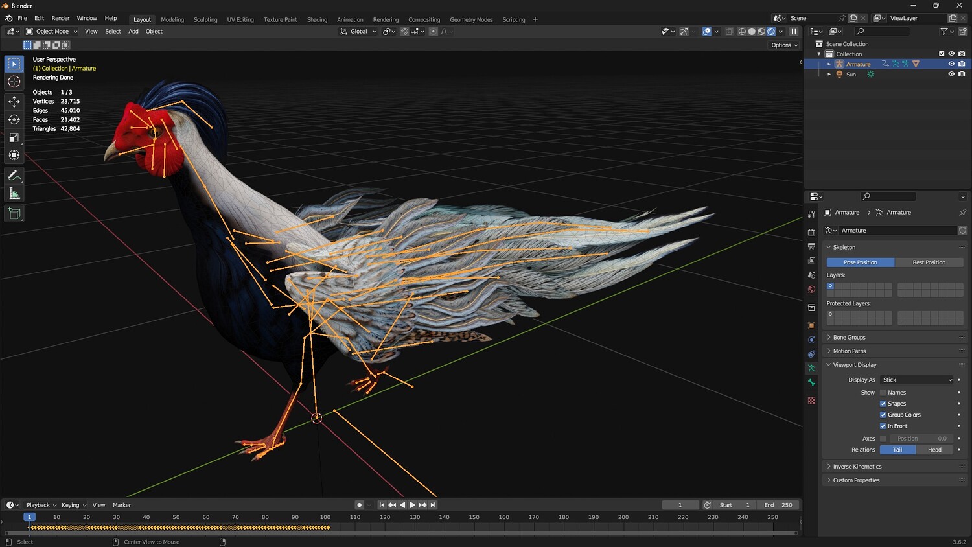
Task: Expand the Bone Groups panel
Action: (x=849, y=338)
